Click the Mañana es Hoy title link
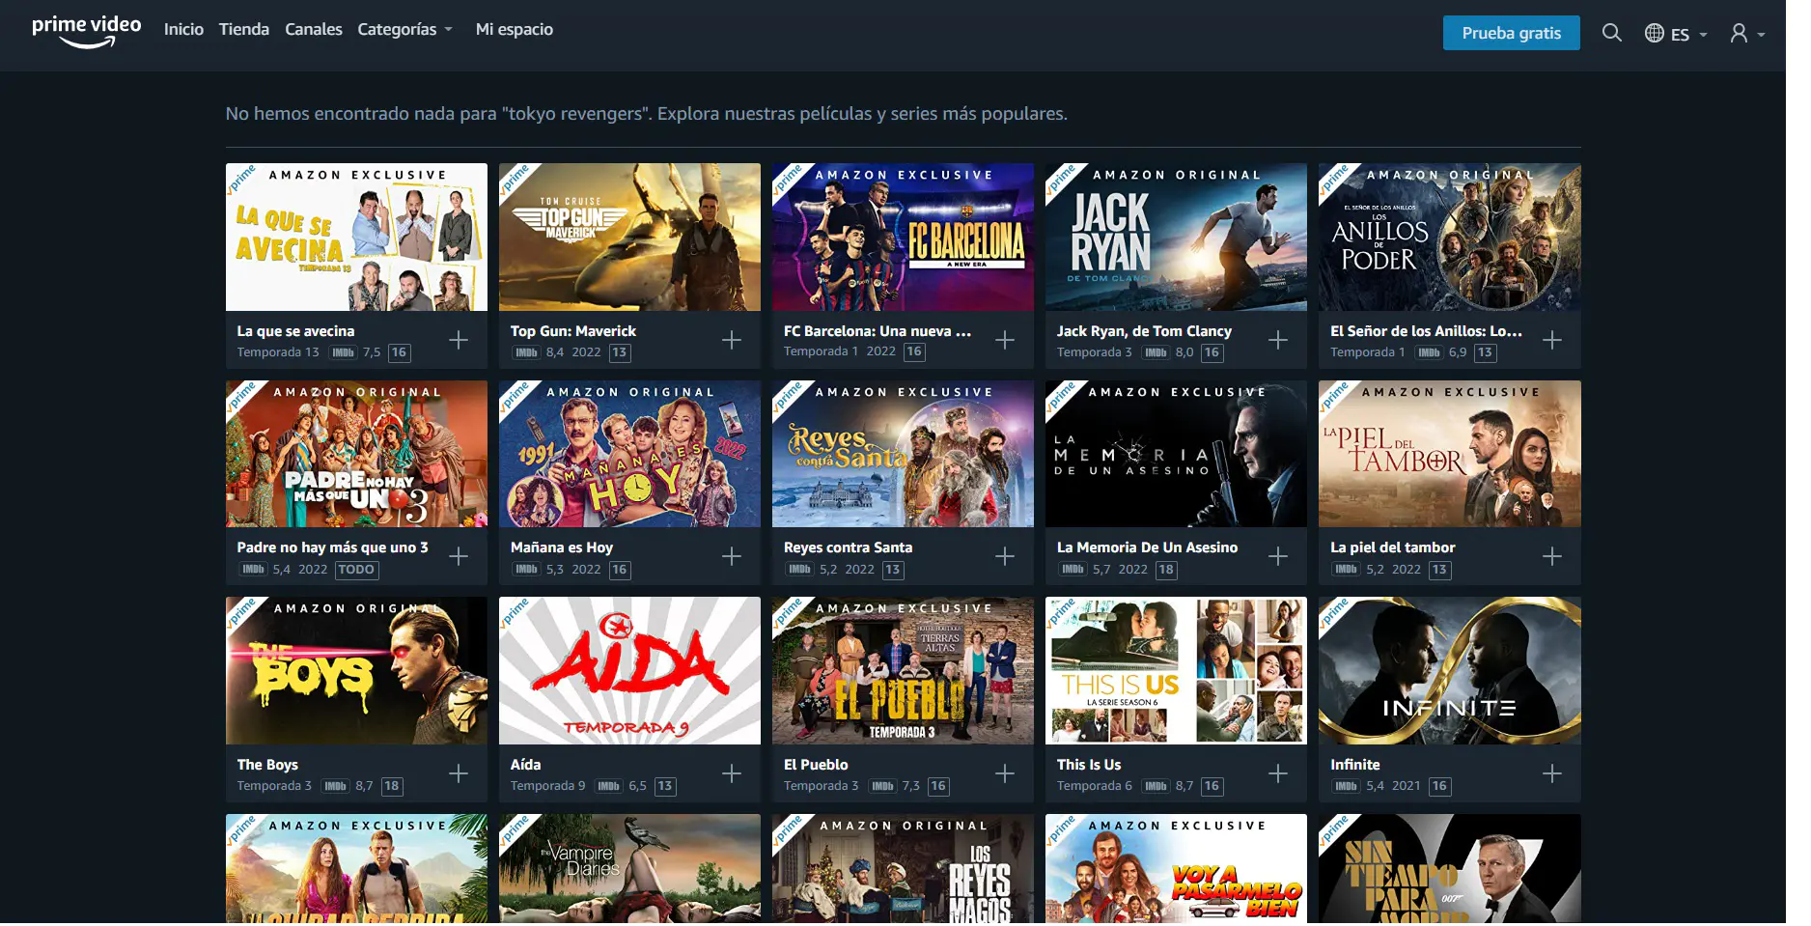 [x=562, y=547]
